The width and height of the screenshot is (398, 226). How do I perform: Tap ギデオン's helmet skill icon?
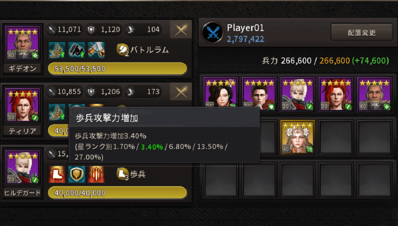76,50
